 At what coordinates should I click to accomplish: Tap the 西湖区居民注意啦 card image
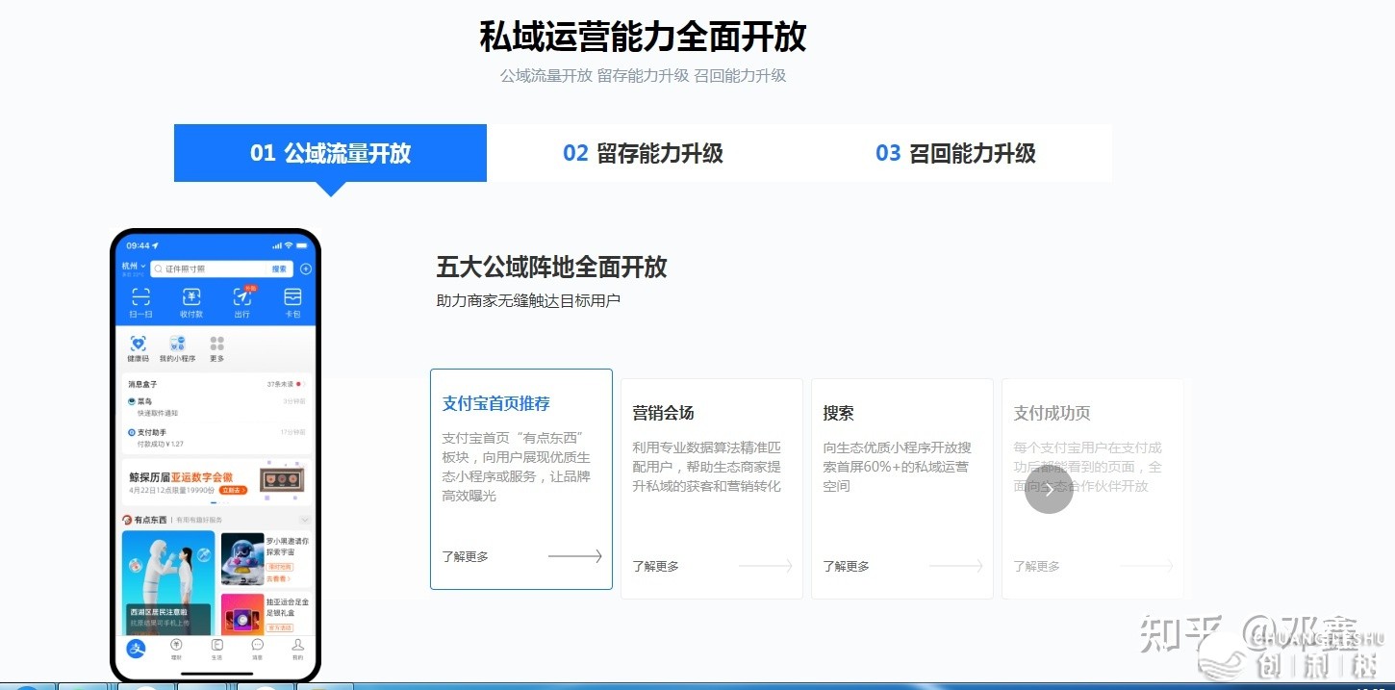[168, 582]
